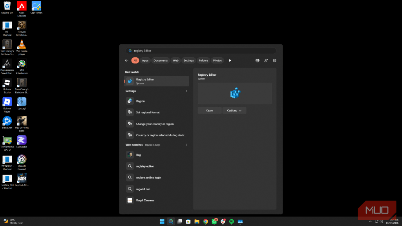The width and height of the screenshot is (402, 226).
Task: Open Change your country or region result
Action: pos(157,124)
